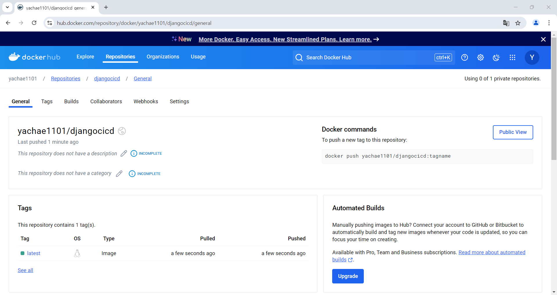The width and height of the screenshot is (557, 295).
Task: Click the ctrl+K shortcut badge
Action: 443,58
